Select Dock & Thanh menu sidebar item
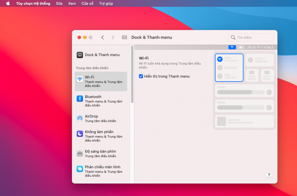Screen dimensions: 297x196 point(101,55)
